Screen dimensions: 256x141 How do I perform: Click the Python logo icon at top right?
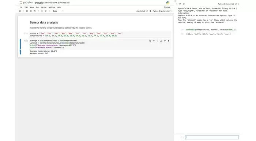click(167, 3)
